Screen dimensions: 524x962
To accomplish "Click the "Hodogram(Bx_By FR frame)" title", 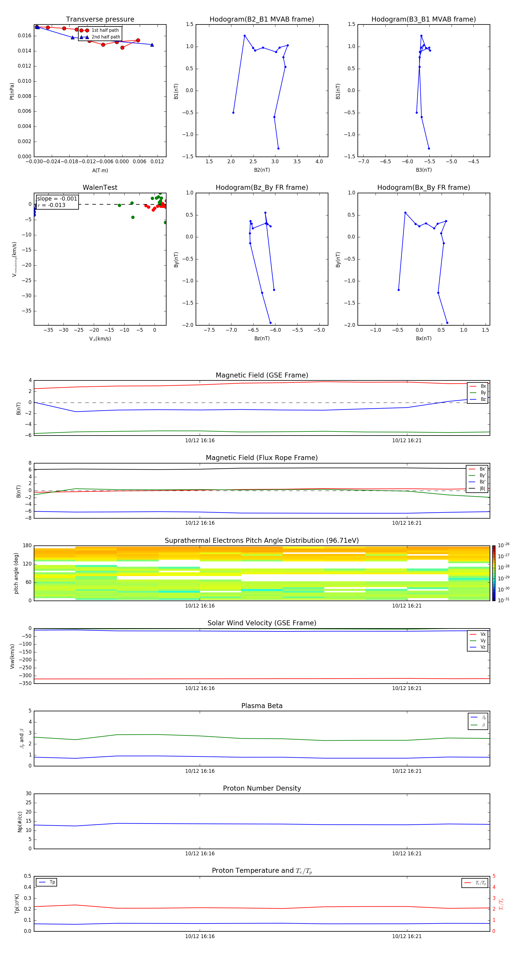I will click(x=423, y=187).
